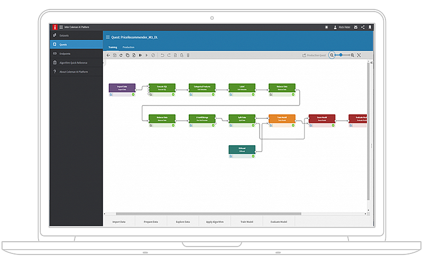This screenshot has height=265, width=423.
Task: Click the zoom slider handle
Action: click(x=341, y=55)
